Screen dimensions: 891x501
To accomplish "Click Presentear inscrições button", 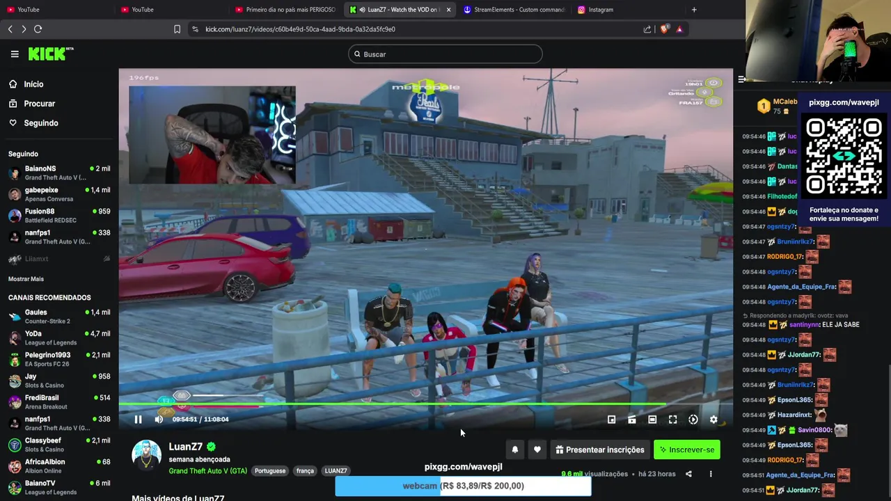I will click(600, 450).
